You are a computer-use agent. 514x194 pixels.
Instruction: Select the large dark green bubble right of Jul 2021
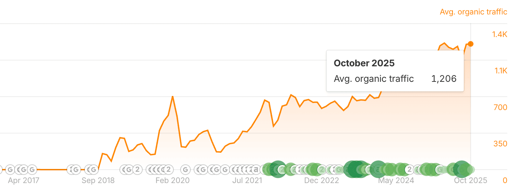(x=278, y=169)
